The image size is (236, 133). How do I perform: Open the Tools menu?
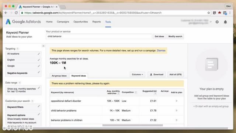[x=108, y=22]
